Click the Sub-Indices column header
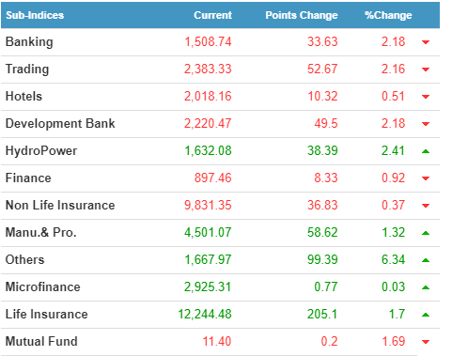Screen dimensions: 452x356 35,15
